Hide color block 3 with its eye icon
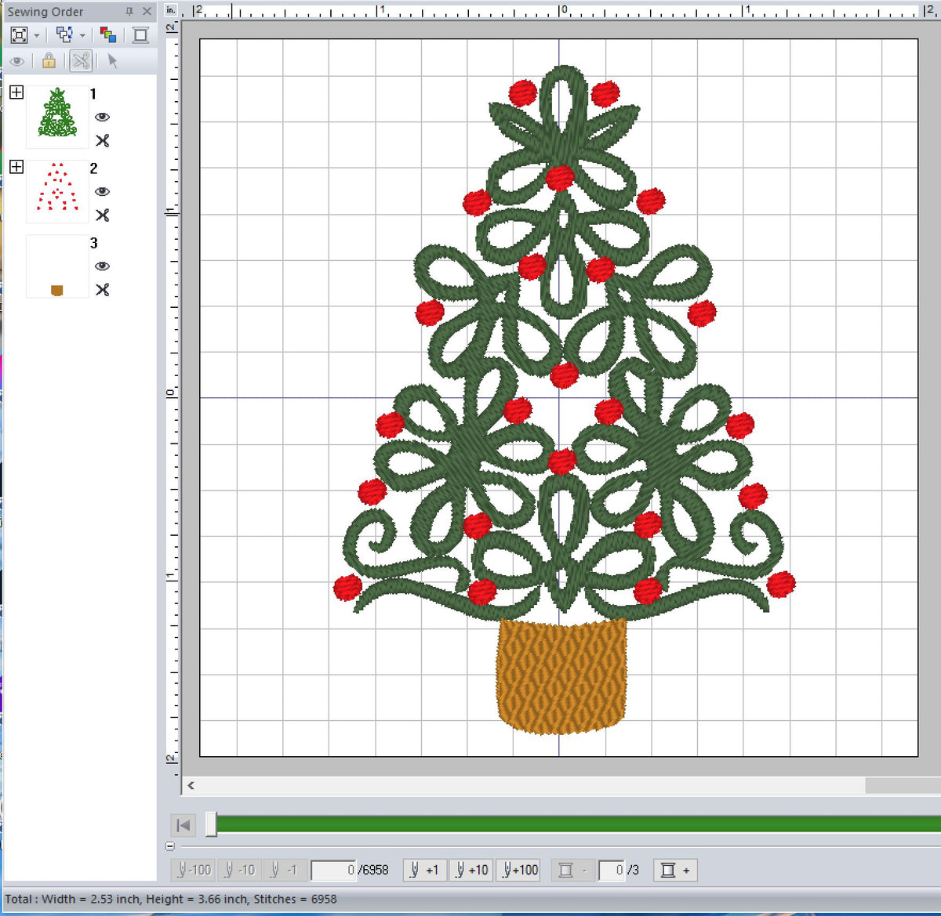 102,266
